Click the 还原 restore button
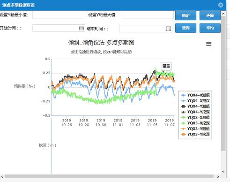Viewport: 230px width, 182px height. (x=210, y=15)
